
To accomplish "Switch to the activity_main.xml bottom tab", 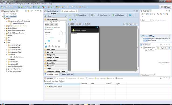I will (67, 74).
